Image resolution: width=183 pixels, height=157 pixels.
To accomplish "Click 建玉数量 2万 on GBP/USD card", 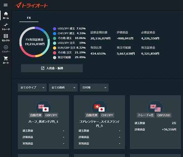I will pos(174,123).
